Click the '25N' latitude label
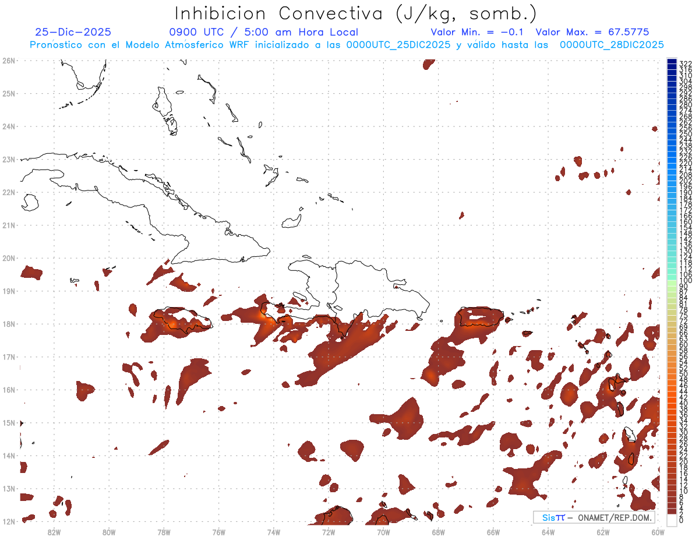The height and width of the screenshot is (540, 699). coord(9,93)
